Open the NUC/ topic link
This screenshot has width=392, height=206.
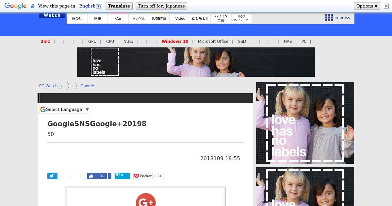coord(128,42)
